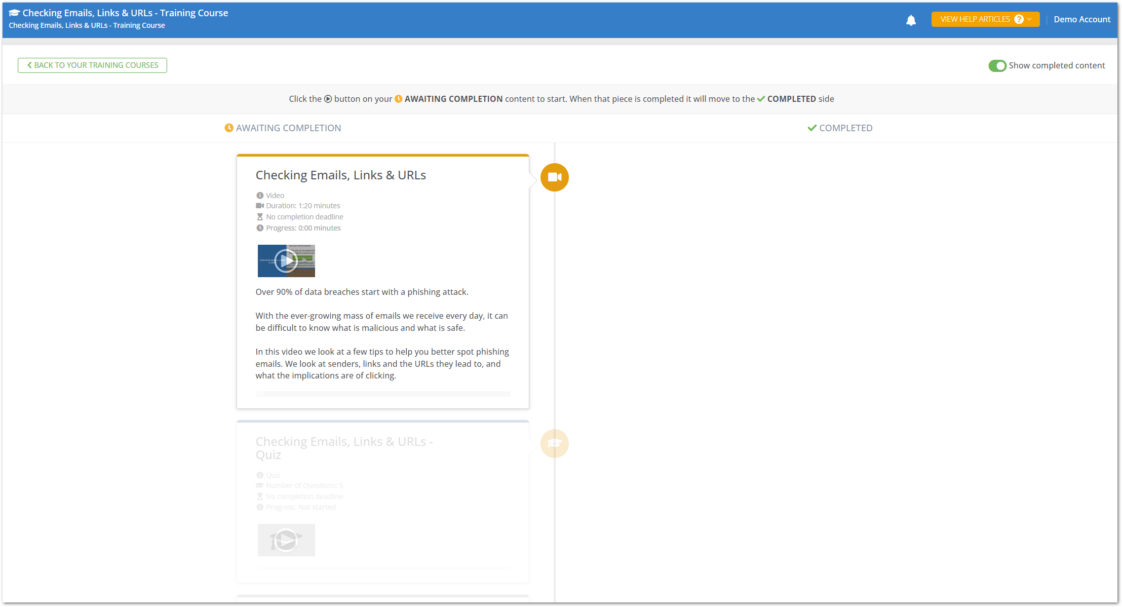
Task: Go back to your training courses
Action: [x=92, y=65]
